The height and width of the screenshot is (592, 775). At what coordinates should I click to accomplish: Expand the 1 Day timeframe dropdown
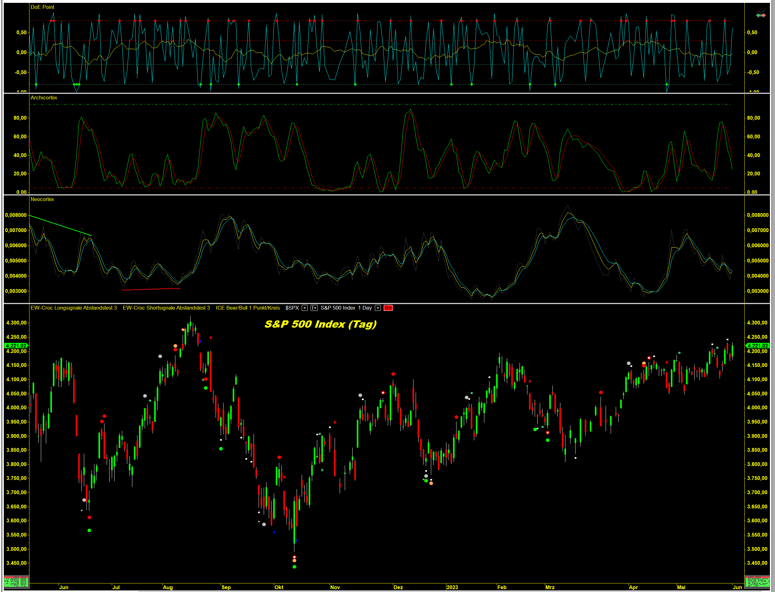pos(378,308)
